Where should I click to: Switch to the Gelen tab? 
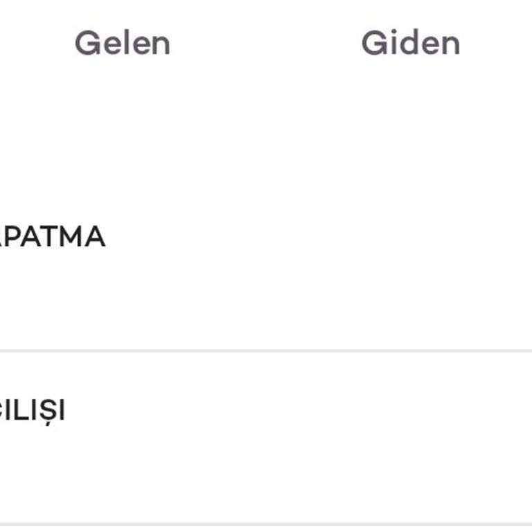coord(122,43)
